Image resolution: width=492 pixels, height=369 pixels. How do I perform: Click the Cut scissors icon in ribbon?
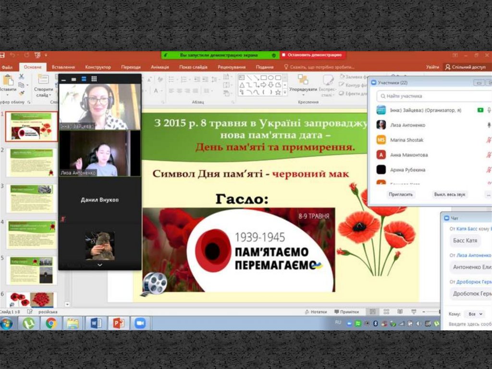(21, 76)
